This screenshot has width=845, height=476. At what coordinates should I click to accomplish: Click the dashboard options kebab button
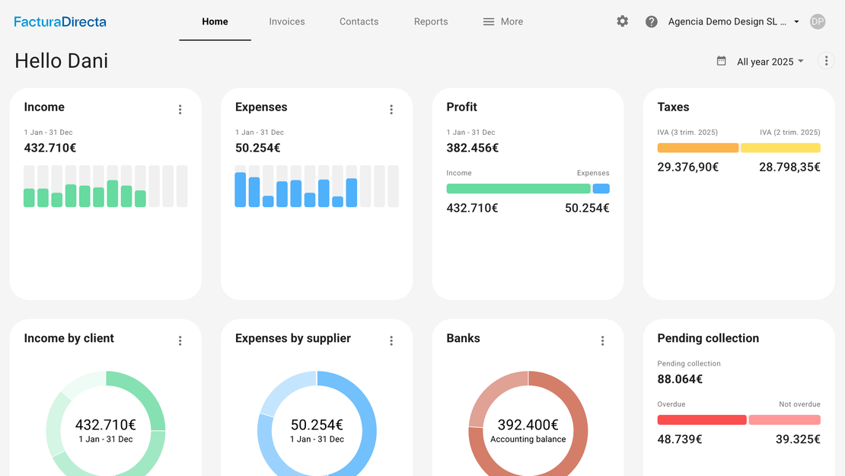[826, 61]
